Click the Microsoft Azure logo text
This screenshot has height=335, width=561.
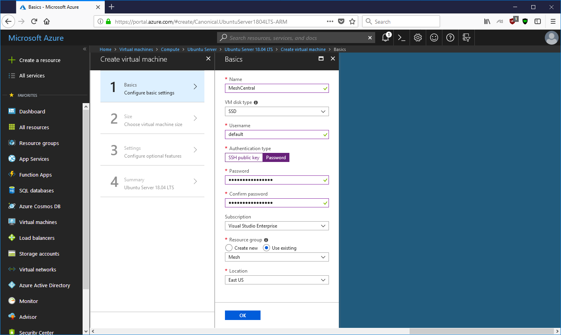click(36, 38)
